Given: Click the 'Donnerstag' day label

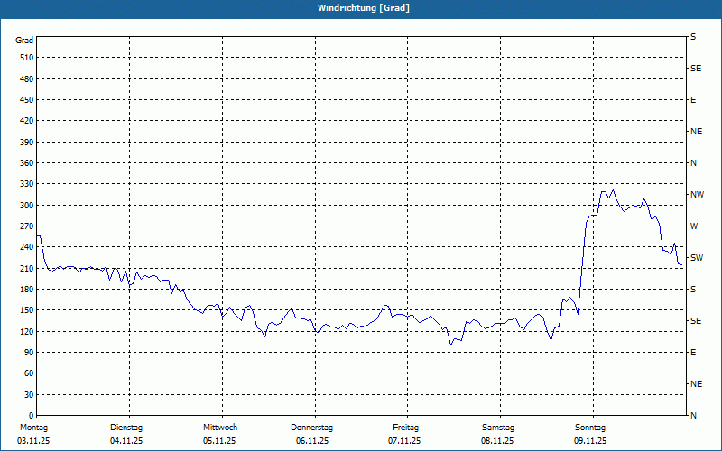Looking at the screenshot, I should [311, 428].
